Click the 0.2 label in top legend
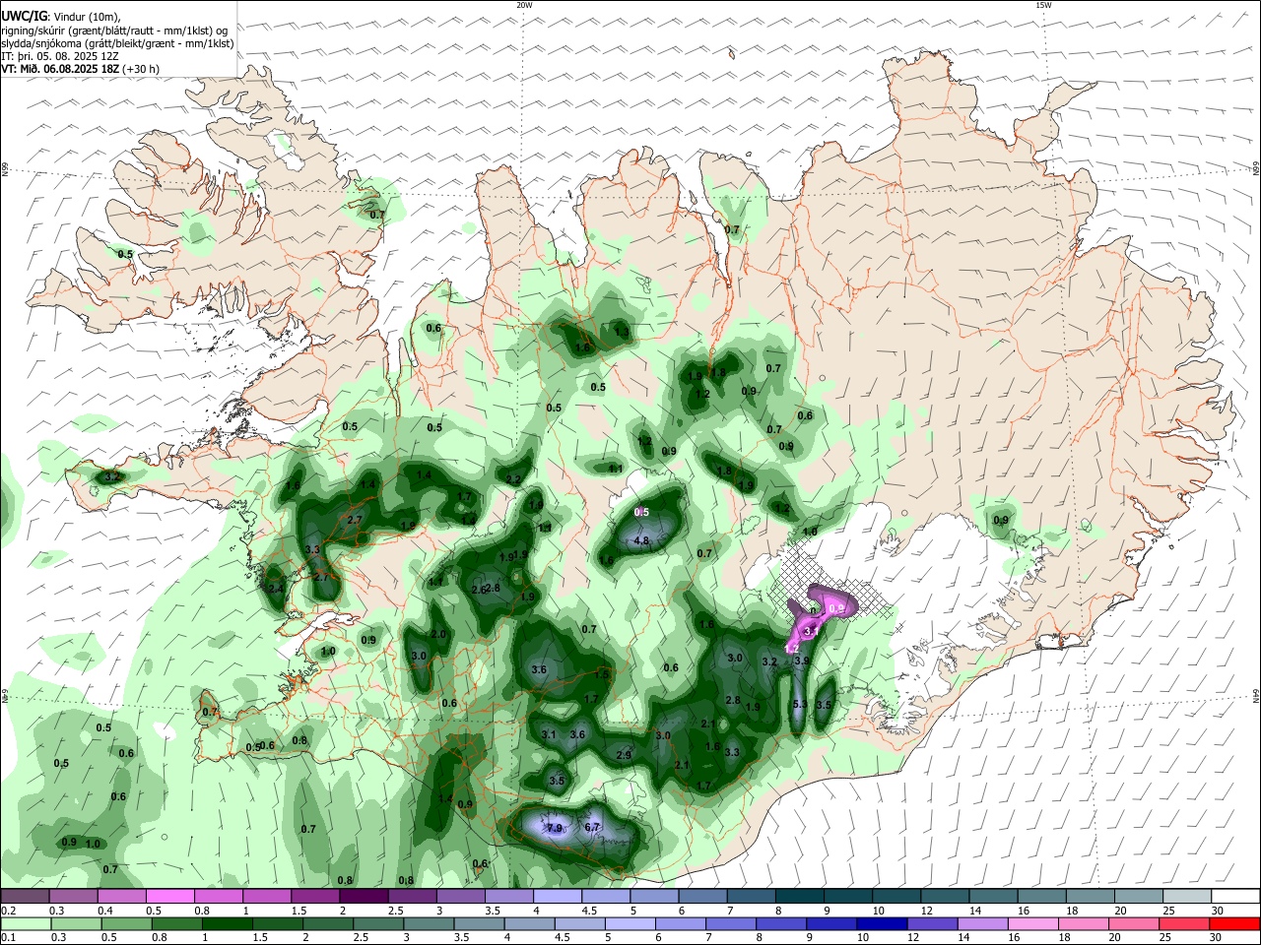This screenshot has height=945, width=1261. point(8,911)
